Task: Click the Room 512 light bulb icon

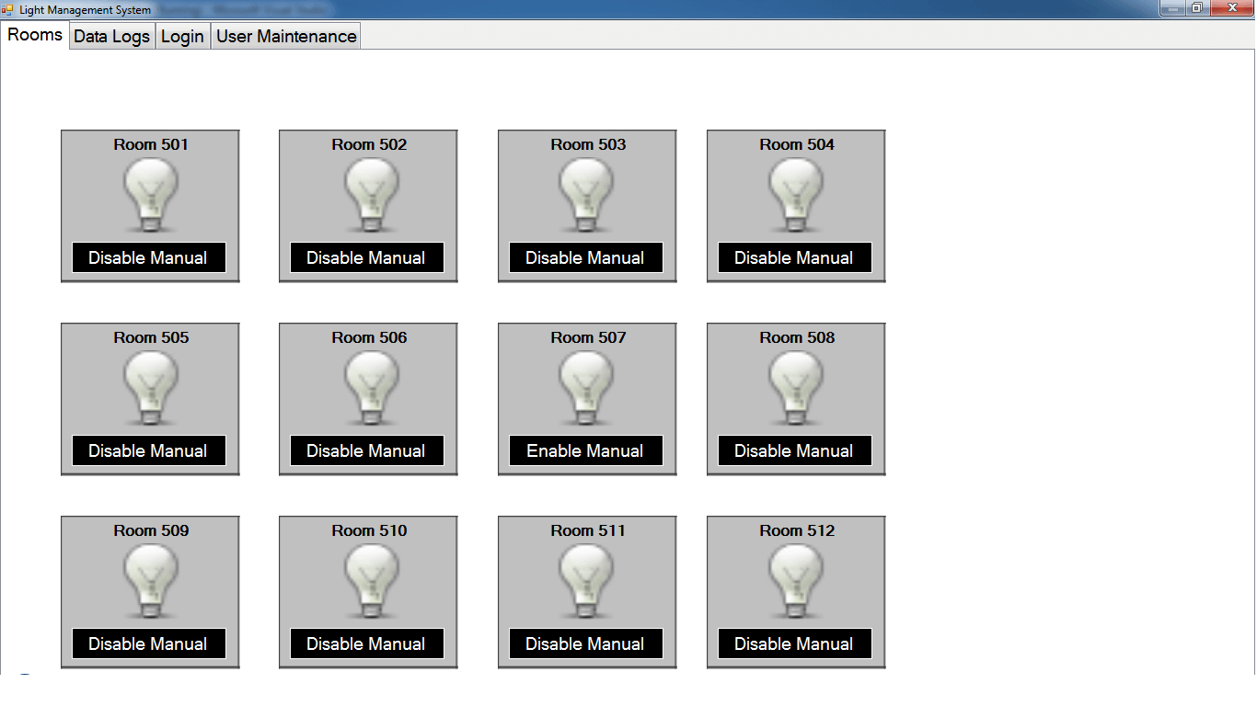Action: (796, 581)
